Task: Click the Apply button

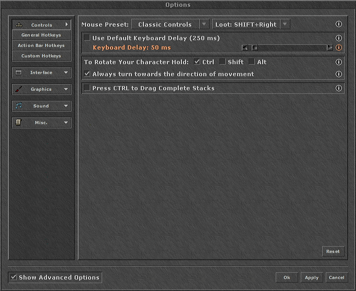Action: point(312,277)
